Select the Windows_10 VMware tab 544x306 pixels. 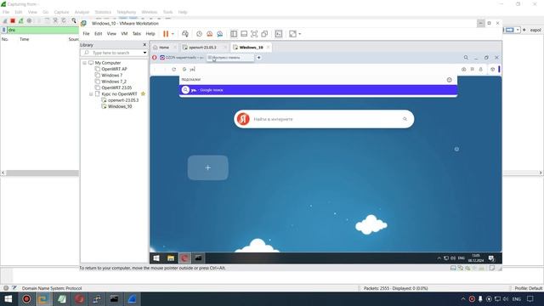[251, 48]
